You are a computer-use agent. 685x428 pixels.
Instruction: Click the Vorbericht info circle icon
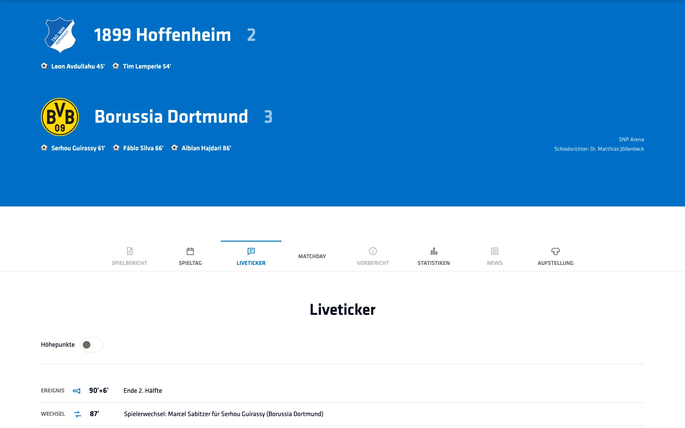click(373, 251)
